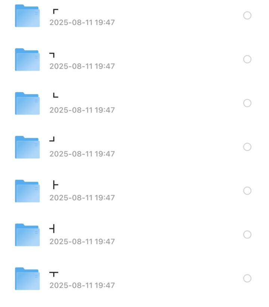Open the folder icon named ┤
269x307 pixels.
click(x=27, y=235)
